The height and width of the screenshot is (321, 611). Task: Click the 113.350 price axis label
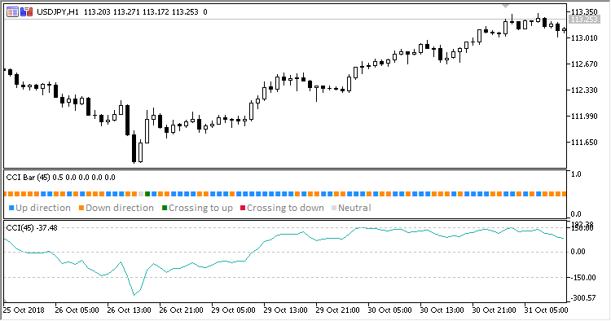(584, 12)
